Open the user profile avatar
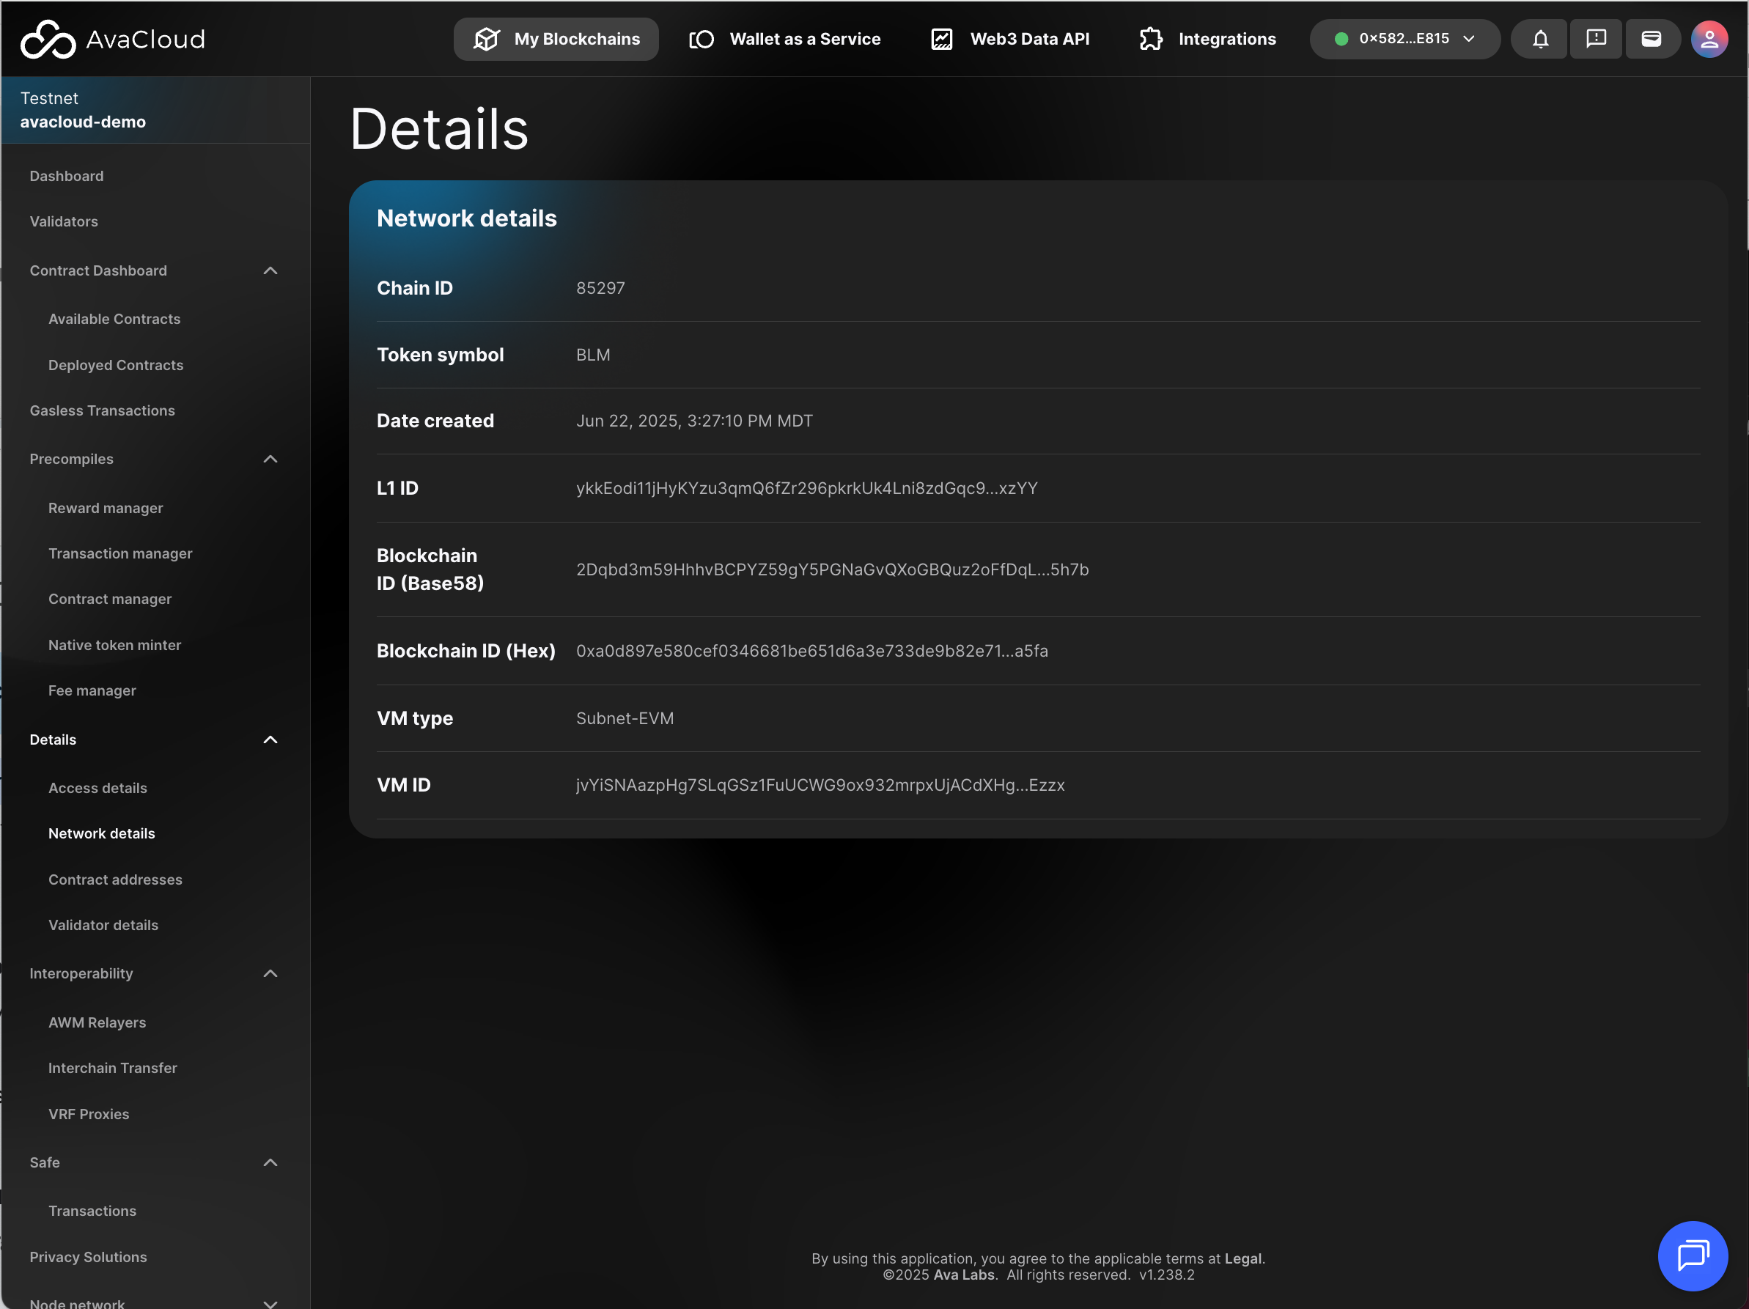Screen dimensions: 1749x1309 pyautogui.click(x=1708, y=39)
